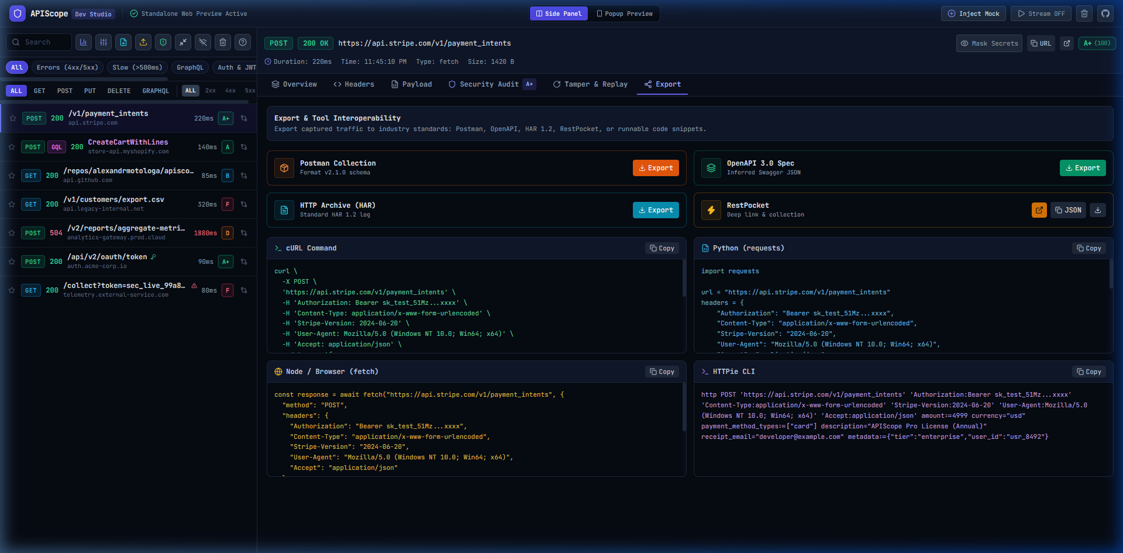Click the orange upload/export toolbar icon

coord(143,42)
